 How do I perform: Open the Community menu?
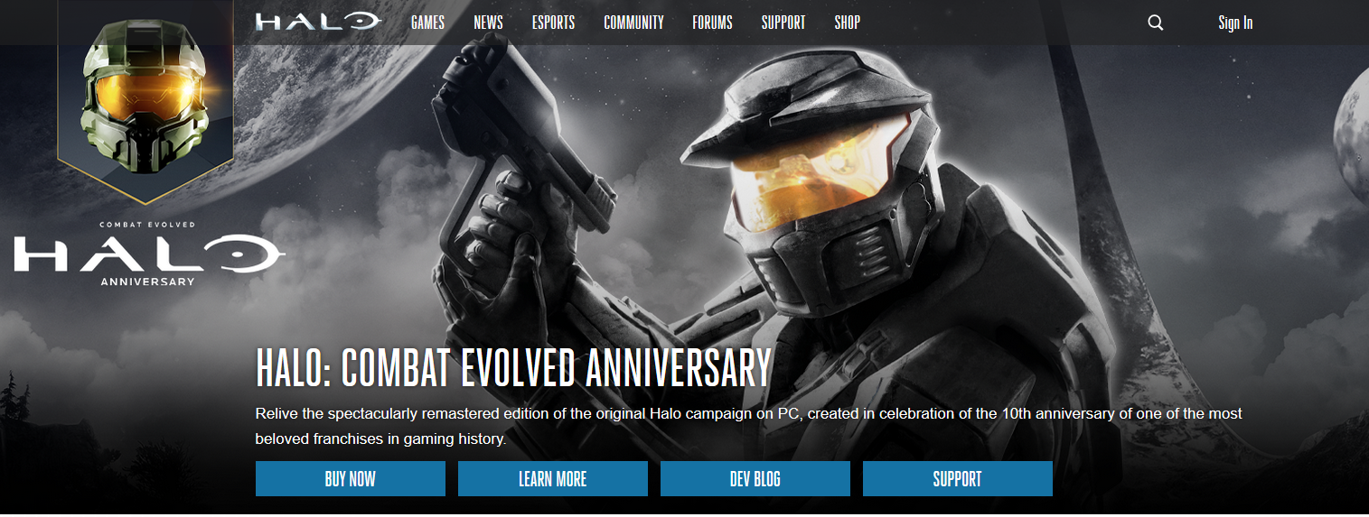(x=633, y=23)
